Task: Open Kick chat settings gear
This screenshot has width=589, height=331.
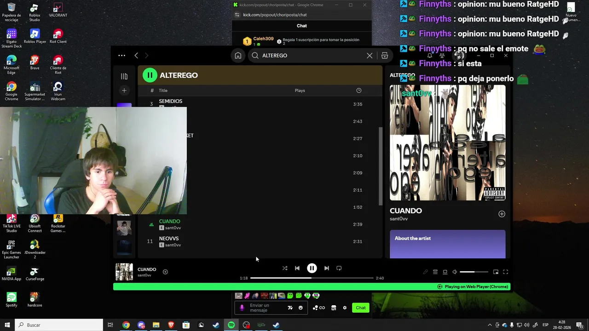Action: [345, 308]
